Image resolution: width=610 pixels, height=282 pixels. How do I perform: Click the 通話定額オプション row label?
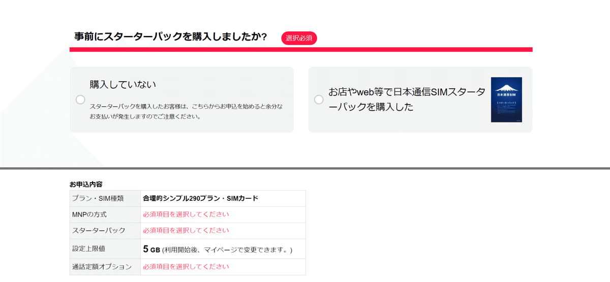102,267
